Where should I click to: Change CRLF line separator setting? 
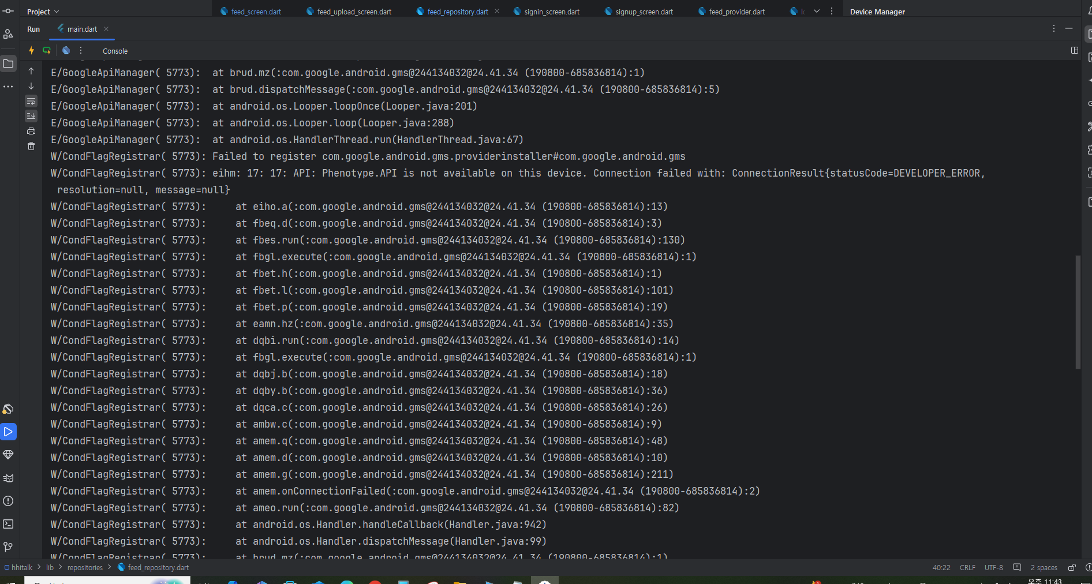[x=967, y=567]
